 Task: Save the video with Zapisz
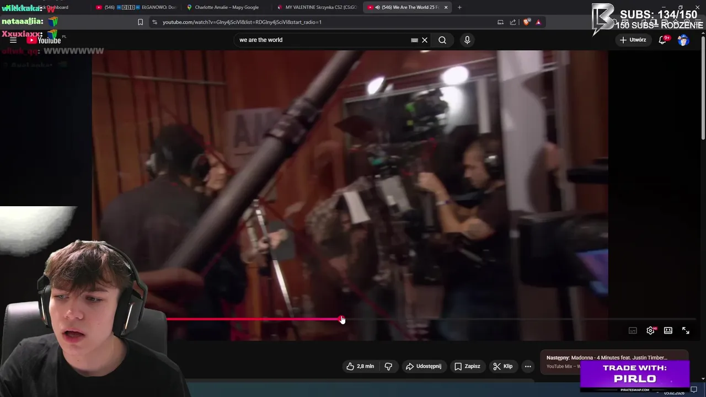pyautogui.click(x=467, y=366)
